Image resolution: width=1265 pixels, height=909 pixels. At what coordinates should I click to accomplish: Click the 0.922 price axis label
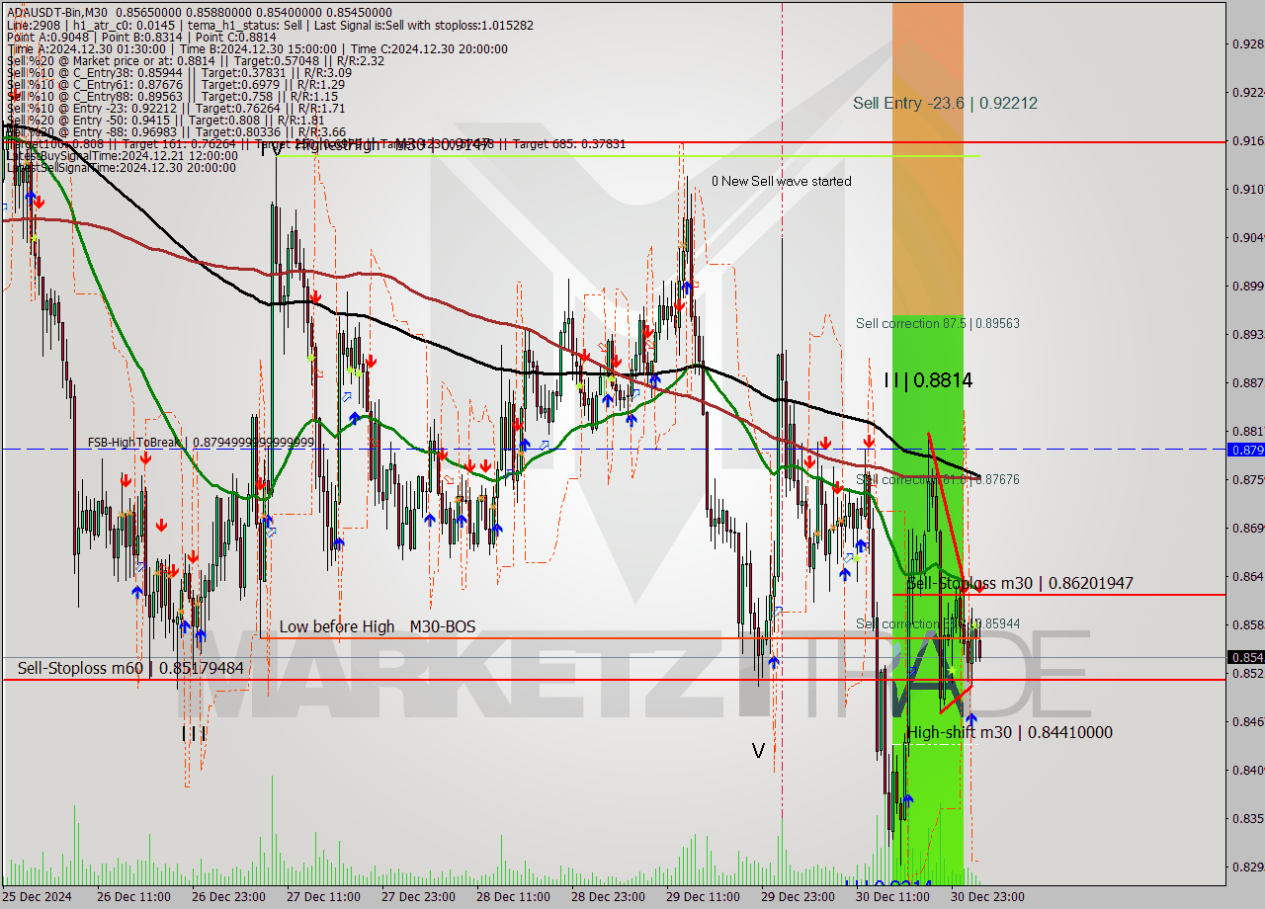pyautogui.click(x=1246, y=92)
